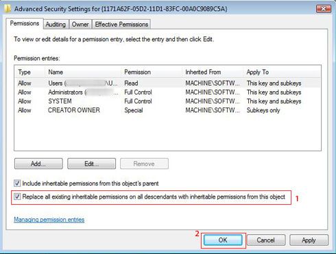Click the Apply button
This screenshot has height=254, width=336.
point(309,240)
